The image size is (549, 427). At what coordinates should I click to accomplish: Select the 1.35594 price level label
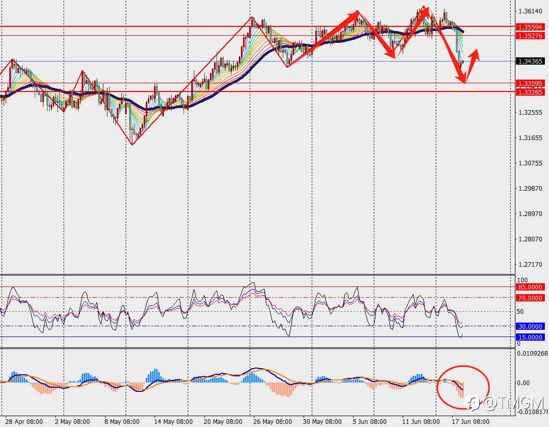click(530, 27)
